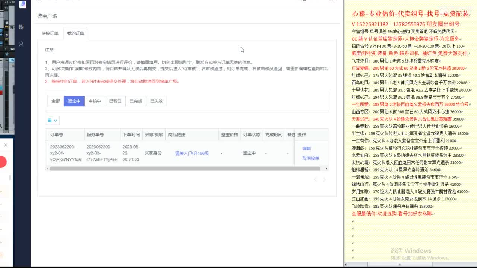Open the column layout dropdown beside grid icon
Viewport: 477px width, 268px height.
click(x=55, y=121)
